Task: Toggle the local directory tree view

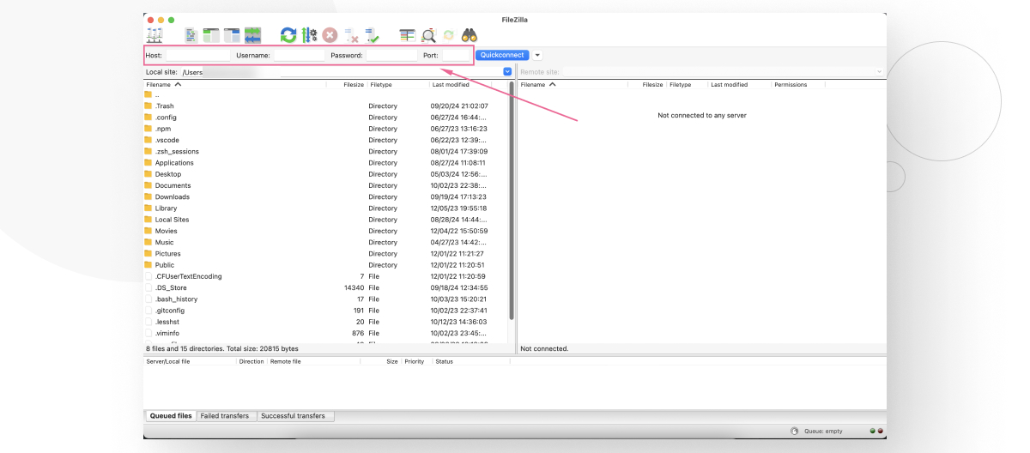Action: coord(211,35)
